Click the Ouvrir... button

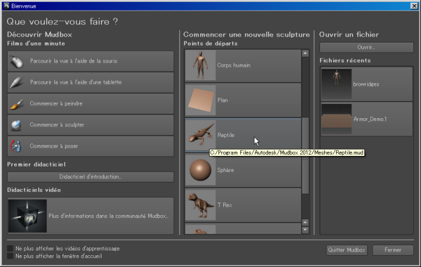[x=367, y=47]
